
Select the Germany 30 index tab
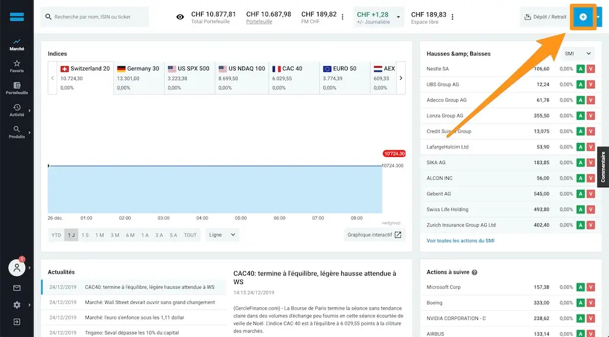pos(139,78)
